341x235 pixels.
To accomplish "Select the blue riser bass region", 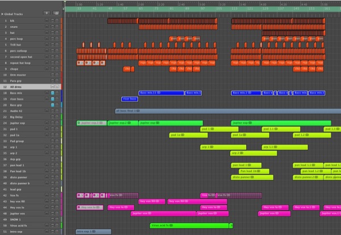I will pyautogui.click(x=129, y=99).
